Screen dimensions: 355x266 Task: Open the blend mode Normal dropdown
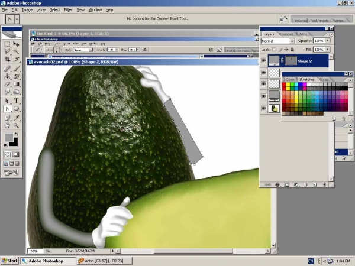coord(292,41)
